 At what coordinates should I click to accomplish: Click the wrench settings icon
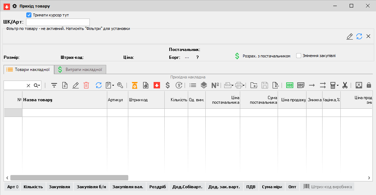120,85
